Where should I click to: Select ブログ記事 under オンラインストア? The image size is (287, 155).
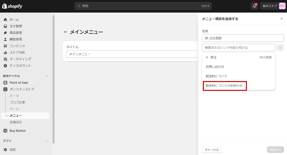pyautogui.click(x=17, y=102)
